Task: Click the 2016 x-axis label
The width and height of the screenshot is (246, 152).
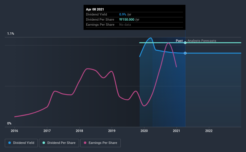Action: point(14,131)
